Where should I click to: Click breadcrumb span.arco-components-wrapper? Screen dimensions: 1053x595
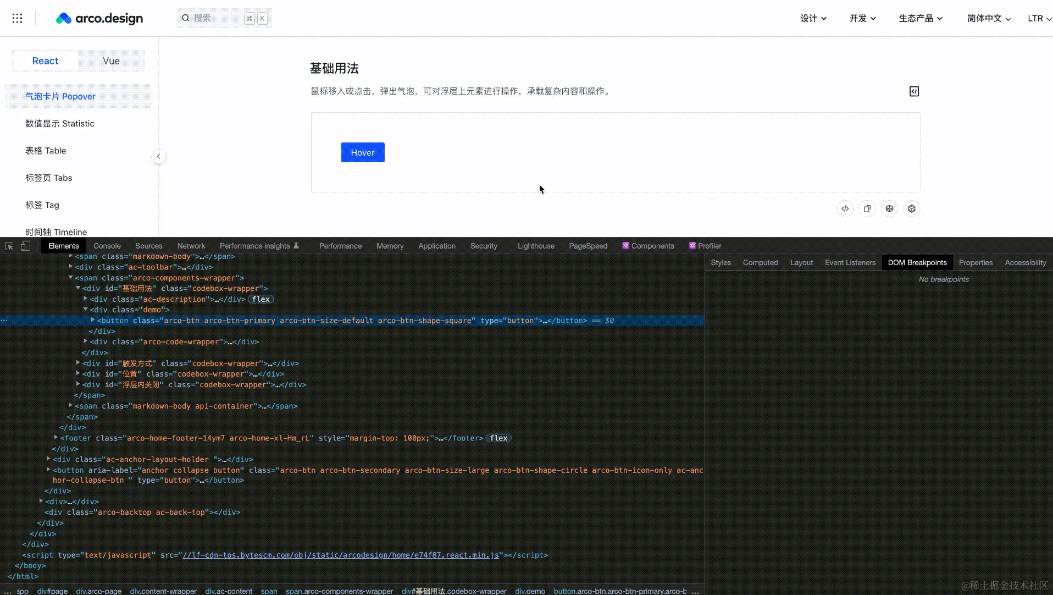coord(340,591)
